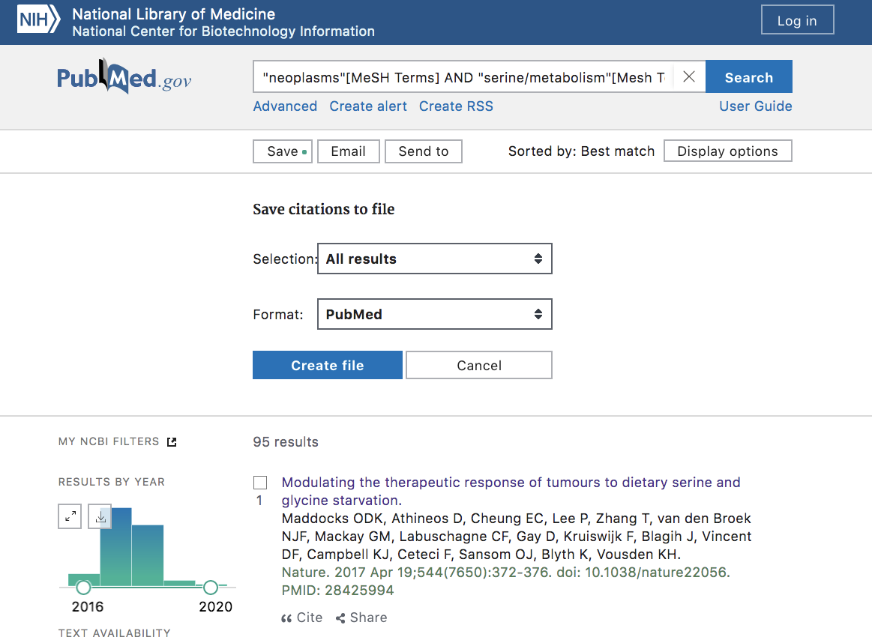Open My NCBI Filters external link icon
The width and height of the screenshot is (872, 643).
click(x=172, y=442)
